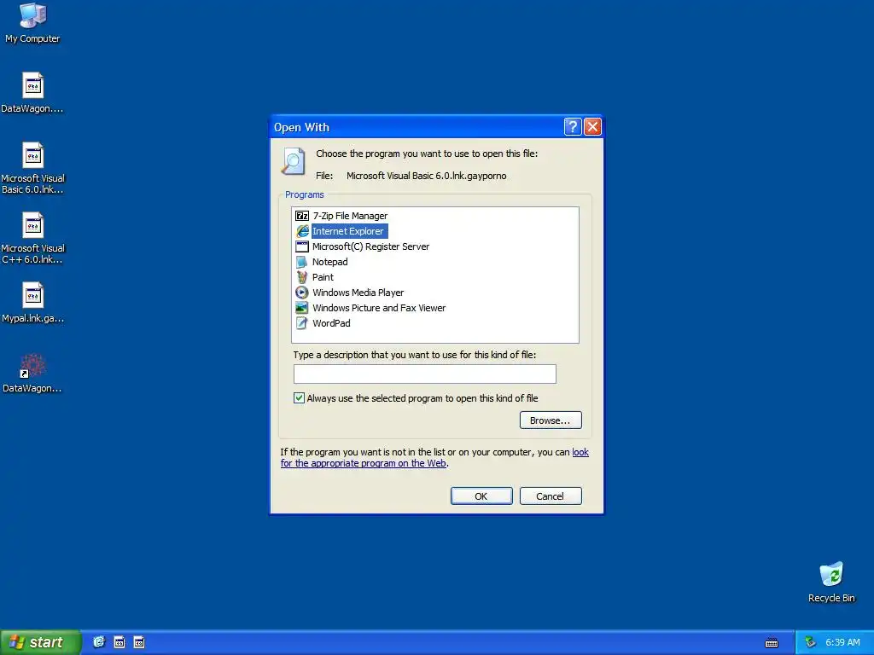The image size is (874, 655).
Task: Click the Open With title bar text
Action: coord(301,128)
